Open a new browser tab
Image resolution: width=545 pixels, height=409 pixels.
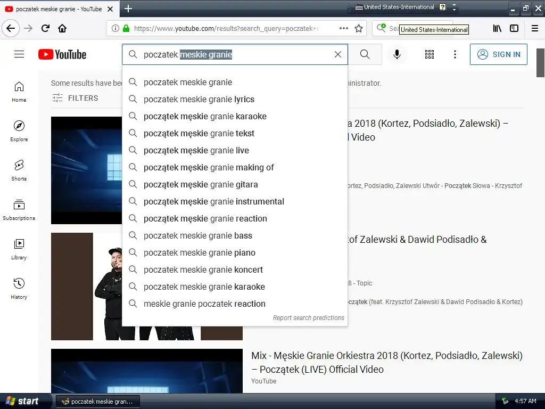[128, 9]
